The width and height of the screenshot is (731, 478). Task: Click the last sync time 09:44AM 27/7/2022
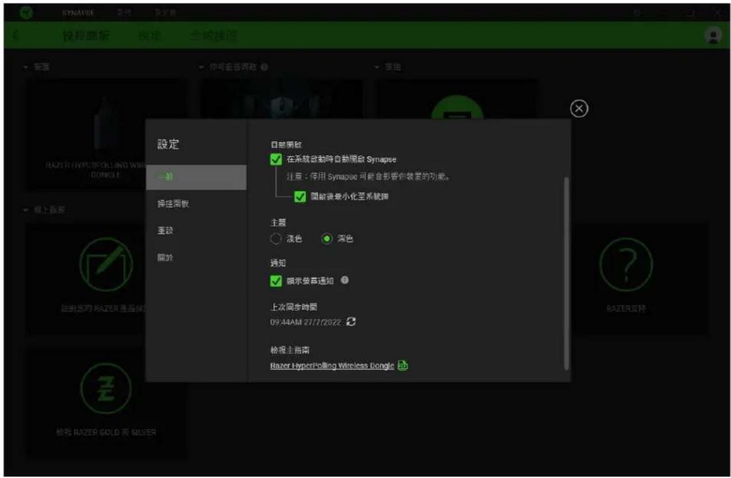click(x=305, y=323)
